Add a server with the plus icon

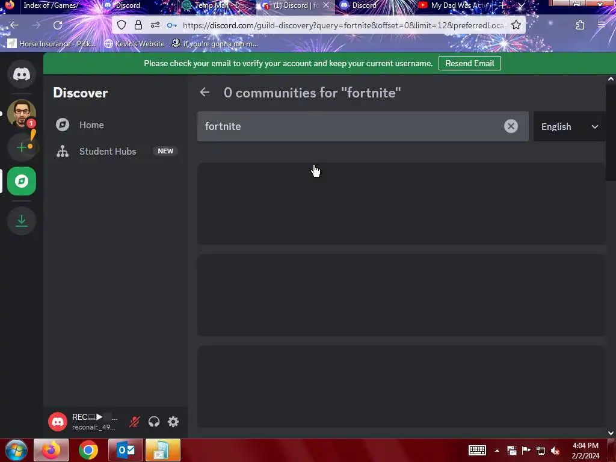(22, 147)
